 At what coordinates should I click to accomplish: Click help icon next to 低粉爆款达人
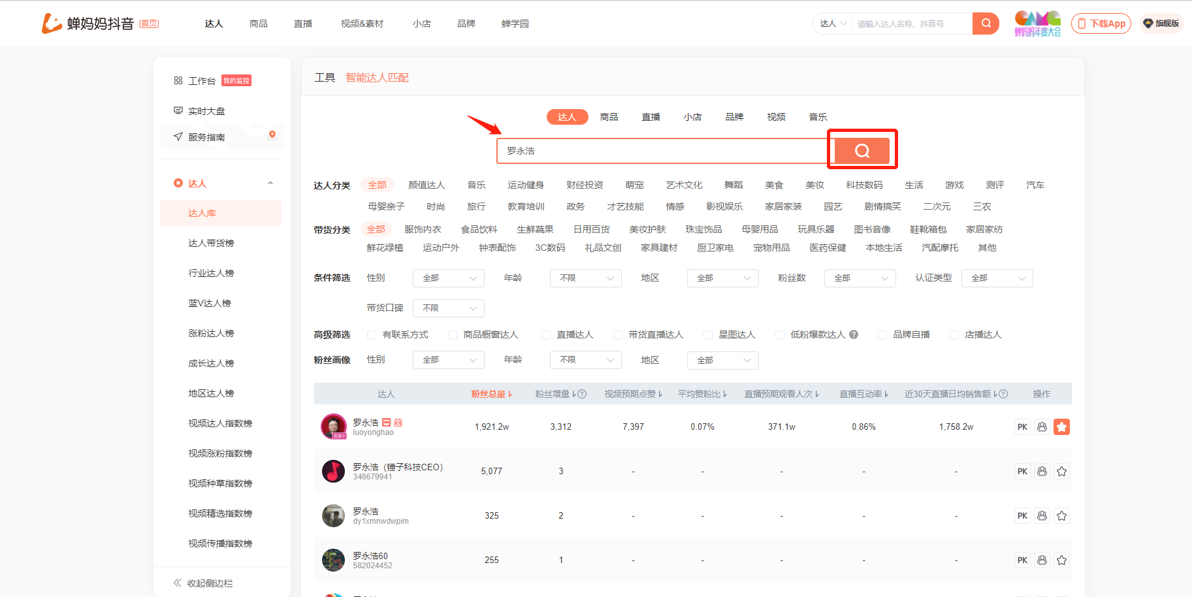coord(854,335)
